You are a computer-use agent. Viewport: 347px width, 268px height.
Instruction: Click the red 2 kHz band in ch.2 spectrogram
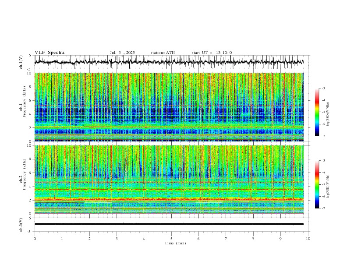[169, 199]
